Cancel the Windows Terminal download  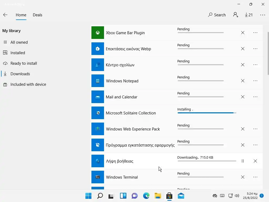coord(242,177)
